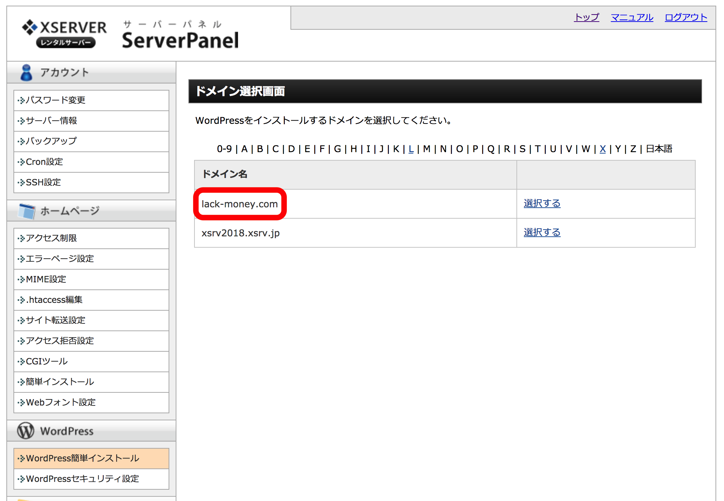Click the 0-9 index entry
The width and height of the screenshot is (724, 501).
click(x=224, y=149)
